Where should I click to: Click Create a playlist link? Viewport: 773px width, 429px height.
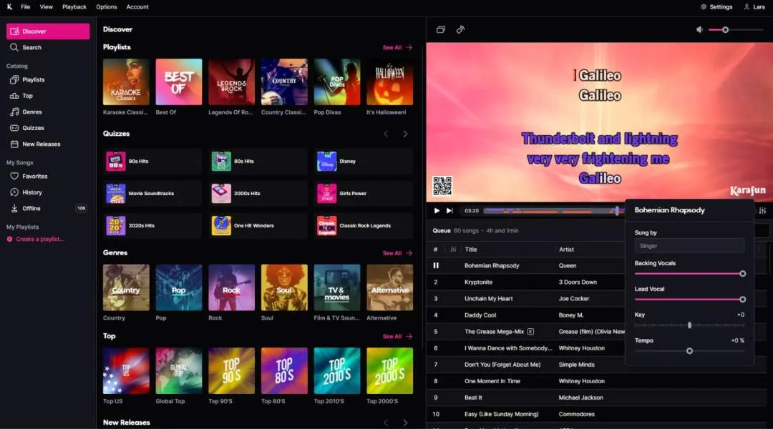pos(36,239)
